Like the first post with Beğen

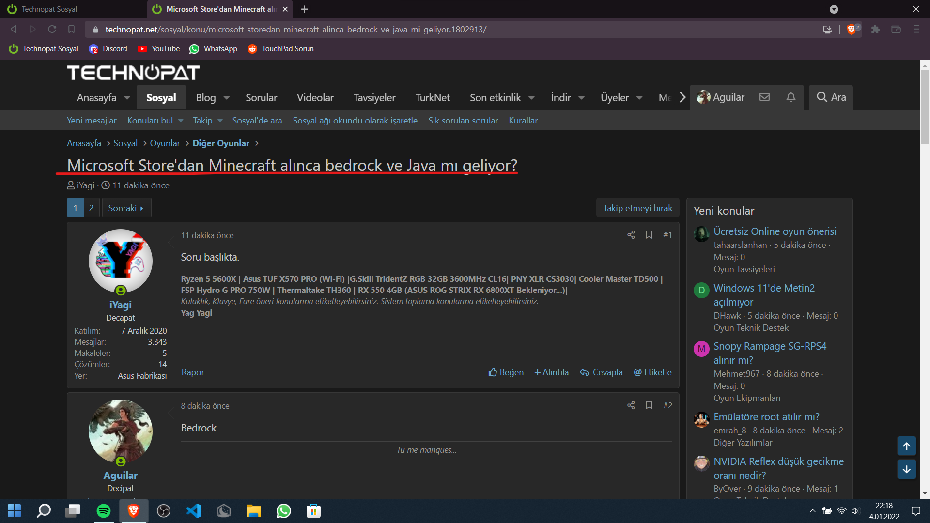[x=506, y=372]
